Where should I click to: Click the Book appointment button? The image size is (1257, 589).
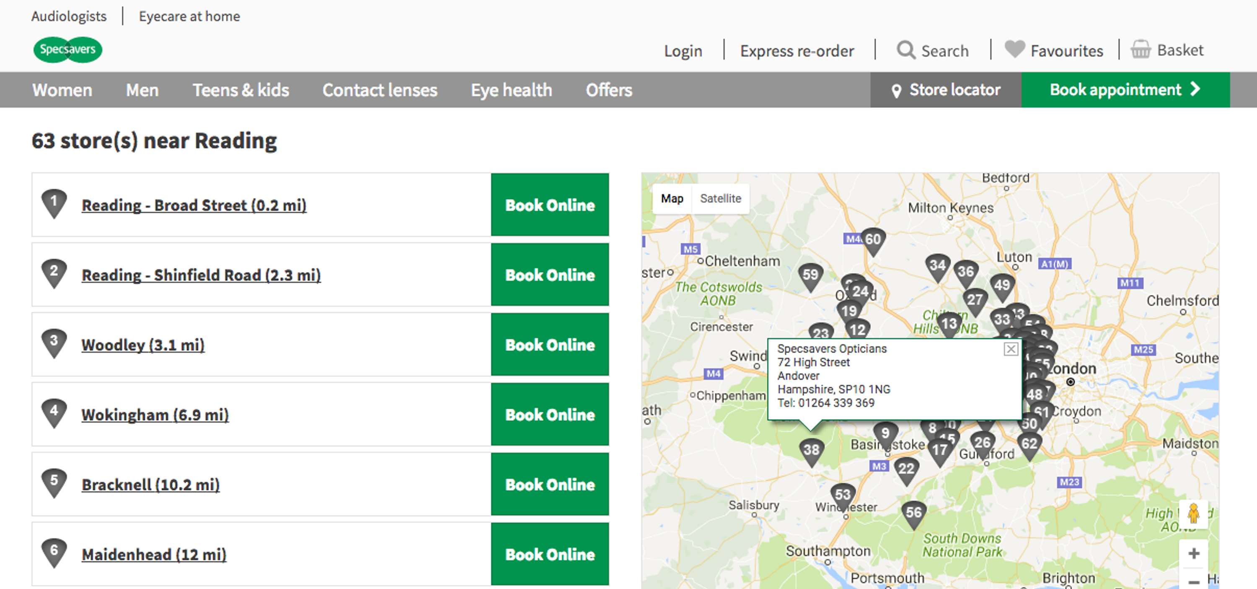(1125, 90)
